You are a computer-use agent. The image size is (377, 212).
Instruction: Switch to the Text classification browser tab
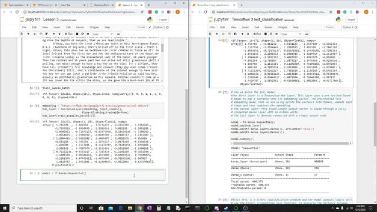(16, 5)
